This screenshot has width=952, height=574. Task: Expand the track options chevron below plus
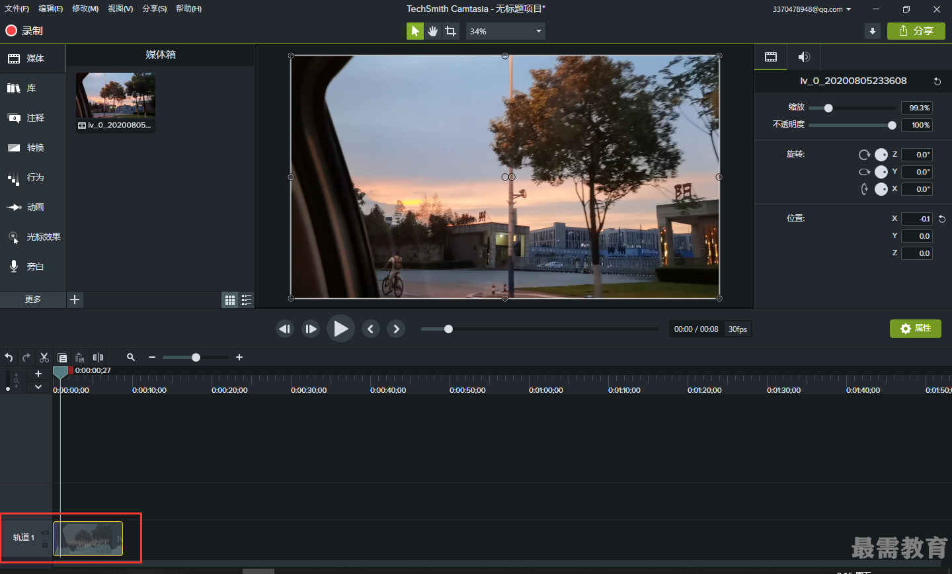pyautogui.click(x=38, y=387)
